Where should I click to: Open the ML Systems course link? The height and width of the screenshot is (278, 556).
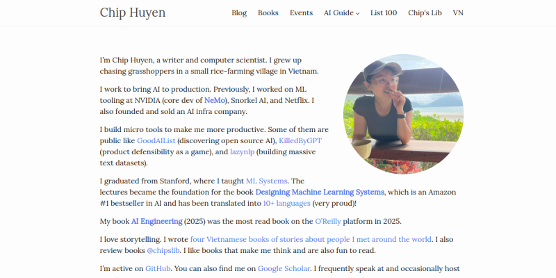click(267, 181)
